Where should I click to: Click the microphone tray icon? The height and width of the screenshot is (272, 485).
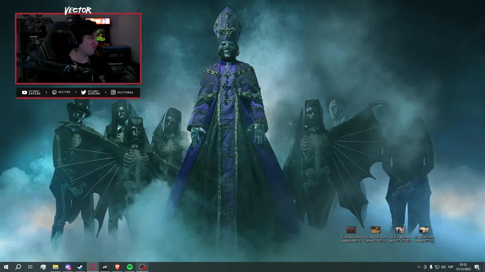point(431,267)
